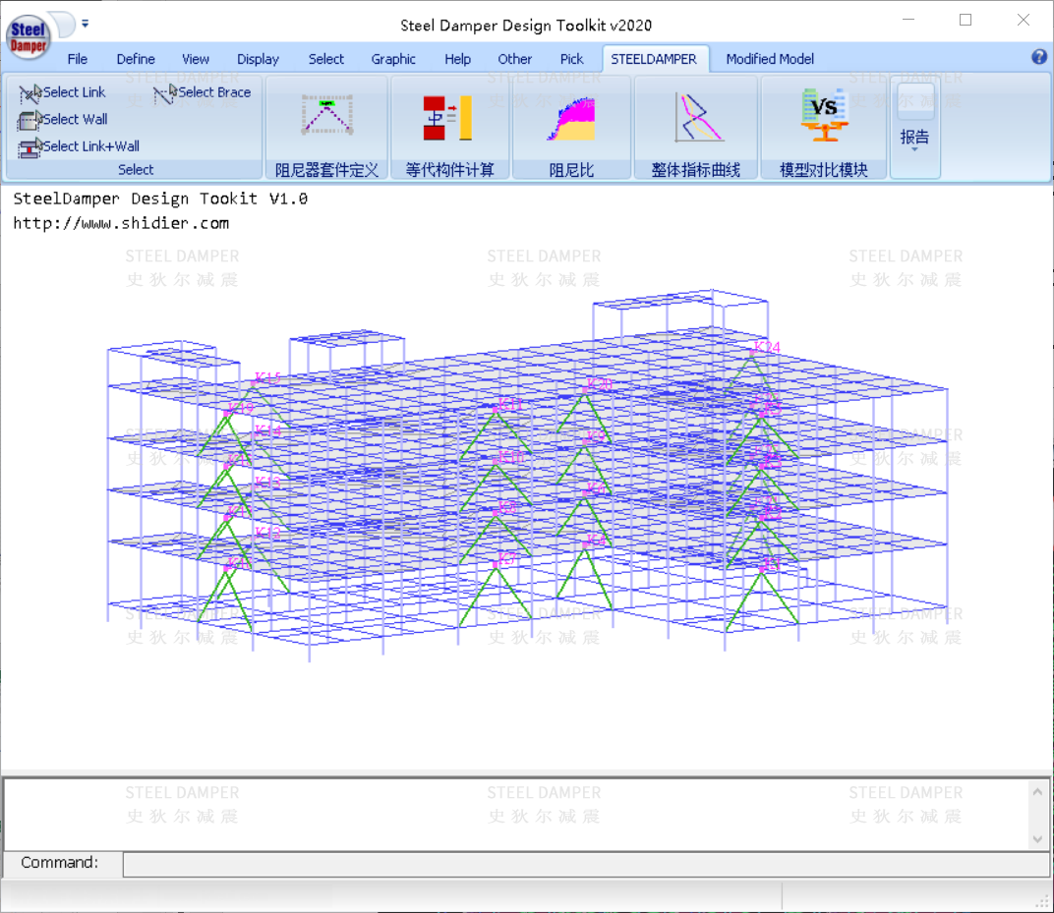This screenshot has height=913, width=1054.
Task: Click the SteelDamper Design Tookit V1.0 text
Action: pyautogui.click(x=160, y=199)
